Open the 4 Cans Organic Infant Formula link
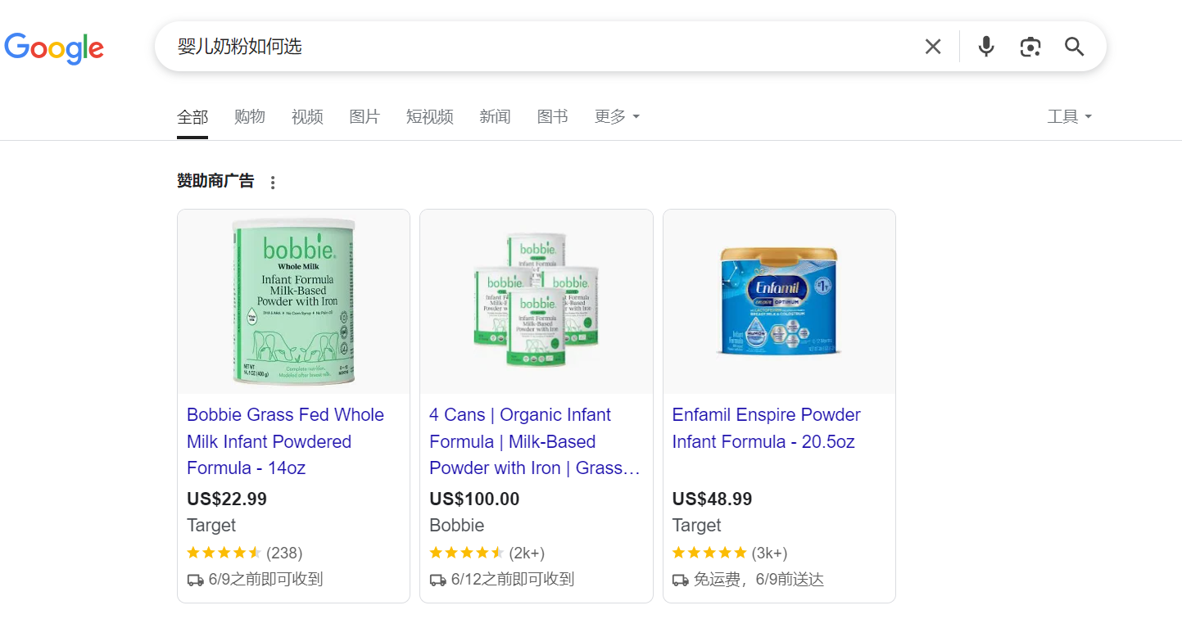1182x637 pixels. (x=535, y=441)
